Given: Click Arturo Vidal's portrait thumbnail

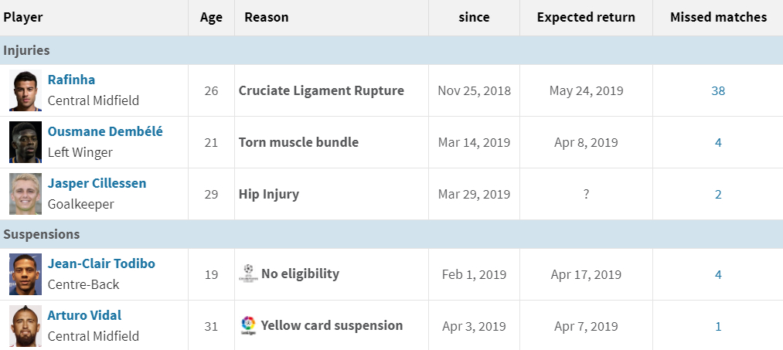Looking at the screenshot, I should [26, 326].
